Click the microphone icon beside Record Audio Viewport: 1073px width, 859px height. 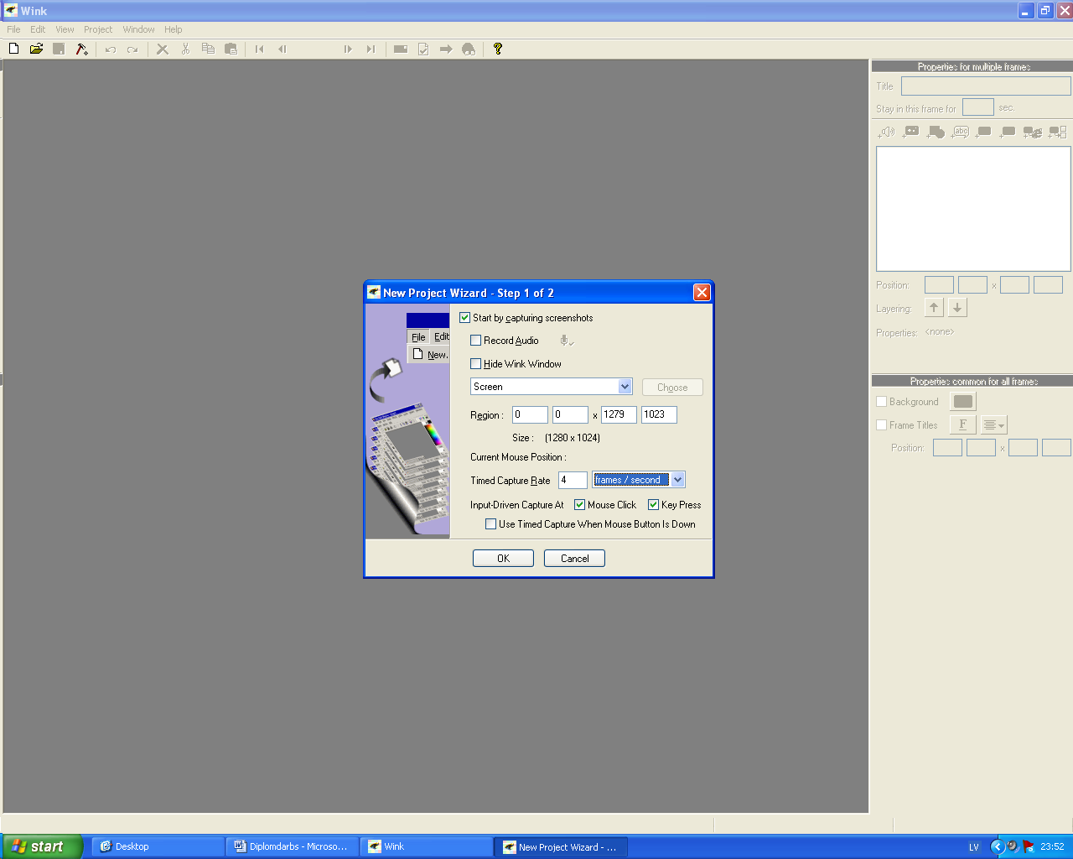point(566,341)
